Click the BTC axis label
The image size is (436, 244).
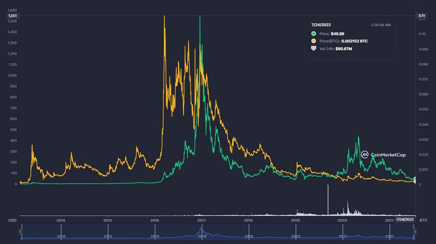(423, 220)
